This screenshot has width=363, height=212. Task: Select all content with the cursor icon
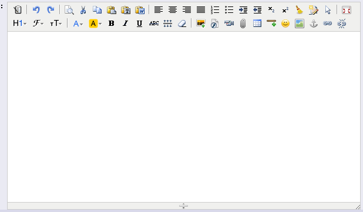(328, 10)
